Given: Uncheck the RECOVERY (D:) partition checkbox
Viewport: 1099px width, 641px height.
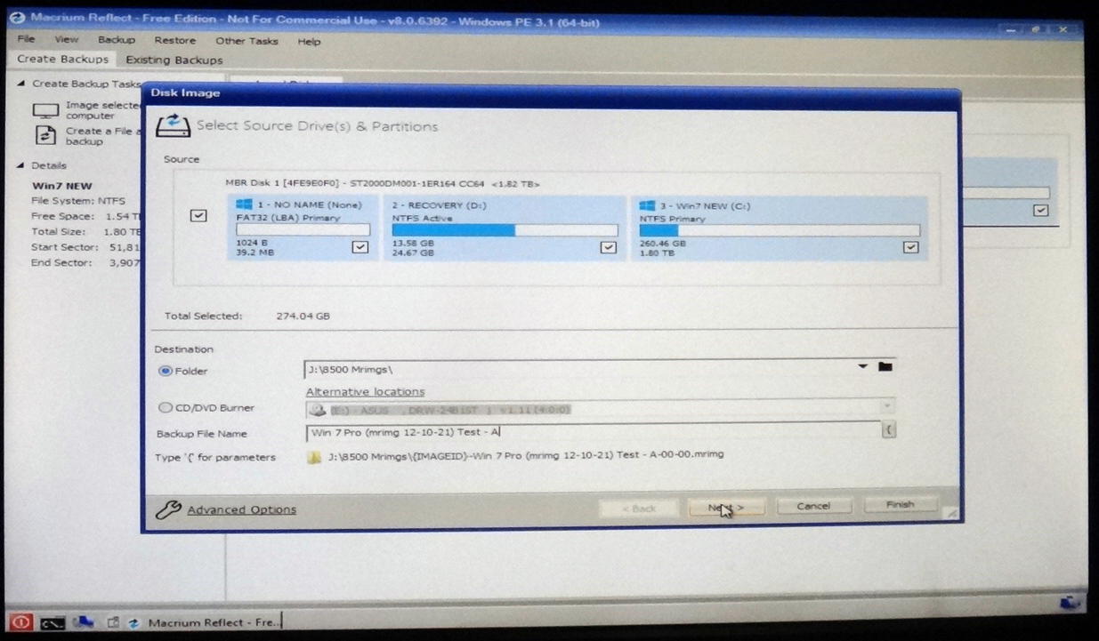Looking at the screenshot, I should (608, 247).
